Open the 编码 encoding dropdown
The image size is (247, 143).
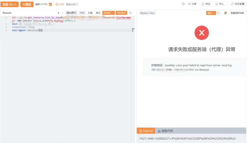(211, 13)
